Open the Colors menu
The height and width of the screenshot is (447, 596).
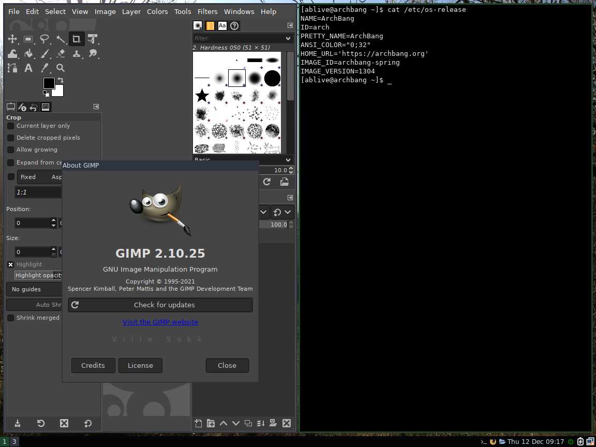(x=157, y=11)
